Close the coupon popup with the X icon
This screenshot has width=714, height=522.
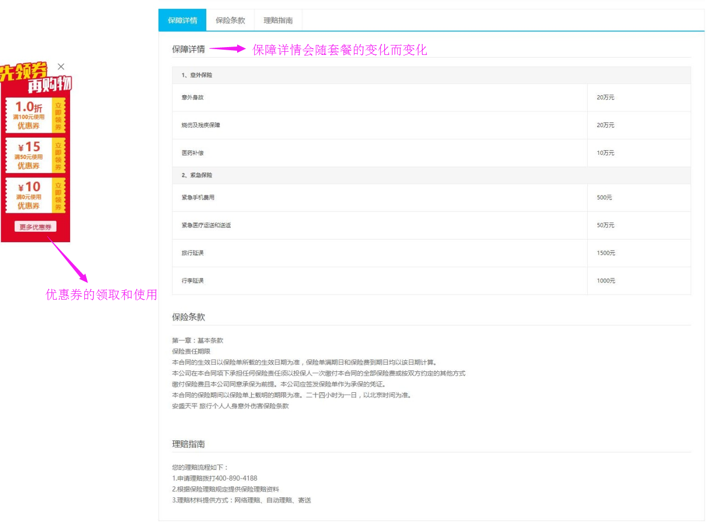(61, 66)
